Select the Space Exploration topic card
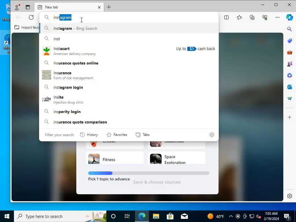 (x=177, y=158)
